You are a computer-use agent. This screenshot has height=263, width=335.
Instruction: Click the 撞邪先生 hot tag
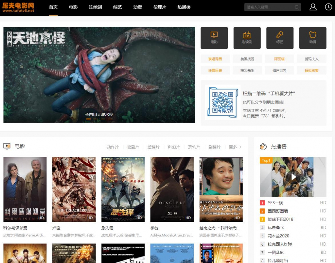pos(247,70)
